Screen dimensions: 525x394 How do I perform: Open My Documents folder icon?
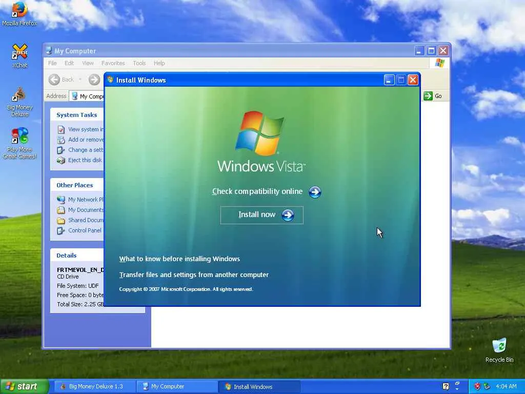coord(61,210)
